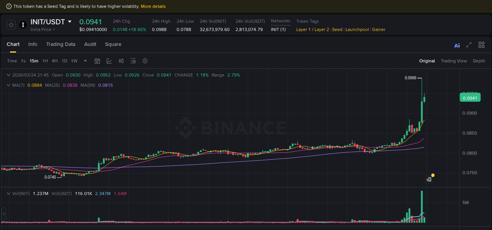Open the chart layout grid icon
This screenshot has height=230, width=492.
(x=481, y=45)
